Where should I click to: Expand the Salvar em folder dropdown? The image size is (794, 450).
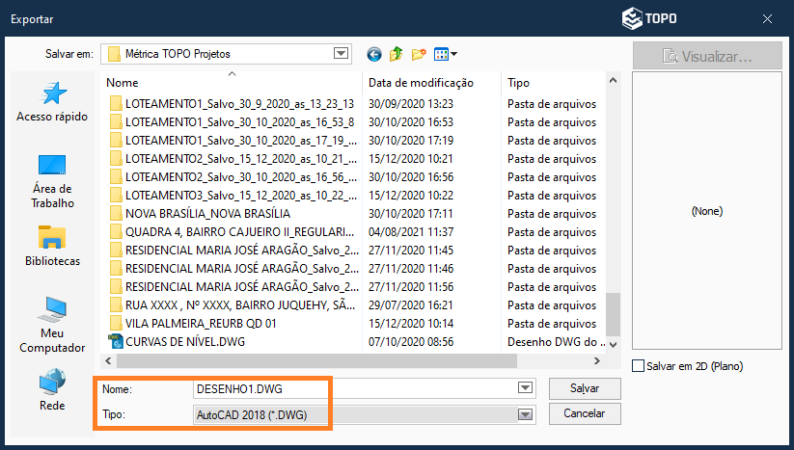coord(341,54)
